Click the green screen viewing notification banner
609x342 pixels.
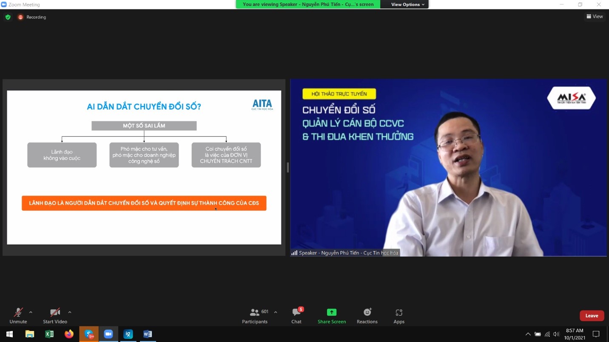click(x=308, y=5)
